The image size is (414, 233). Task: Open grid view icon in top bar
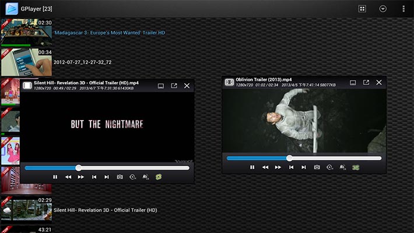click(362, 9)
